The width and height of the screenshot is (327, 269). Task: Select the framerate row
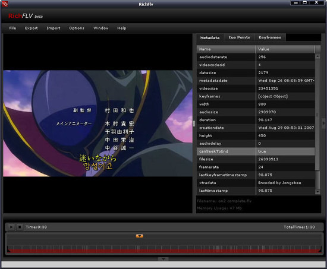256,167
